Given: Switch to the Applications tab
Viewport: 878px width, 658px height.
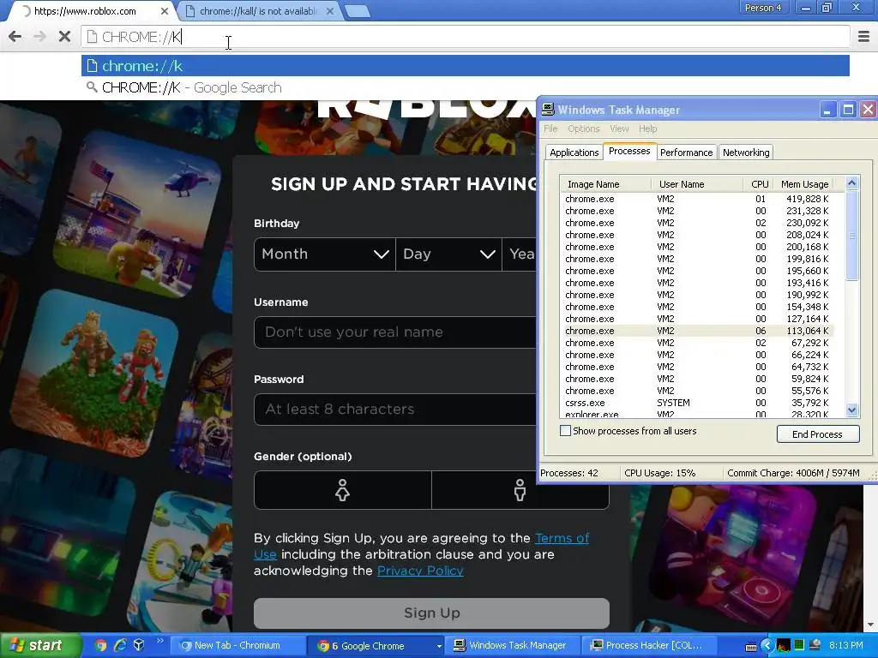Looking at the screenshot, I should click(574, 153).
